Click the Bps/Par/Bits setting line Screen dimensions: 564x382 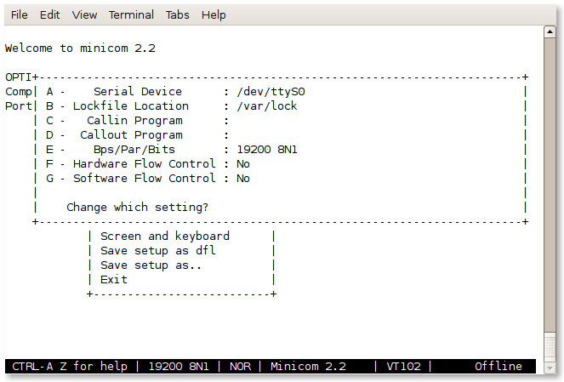click(x=172, y=149)
